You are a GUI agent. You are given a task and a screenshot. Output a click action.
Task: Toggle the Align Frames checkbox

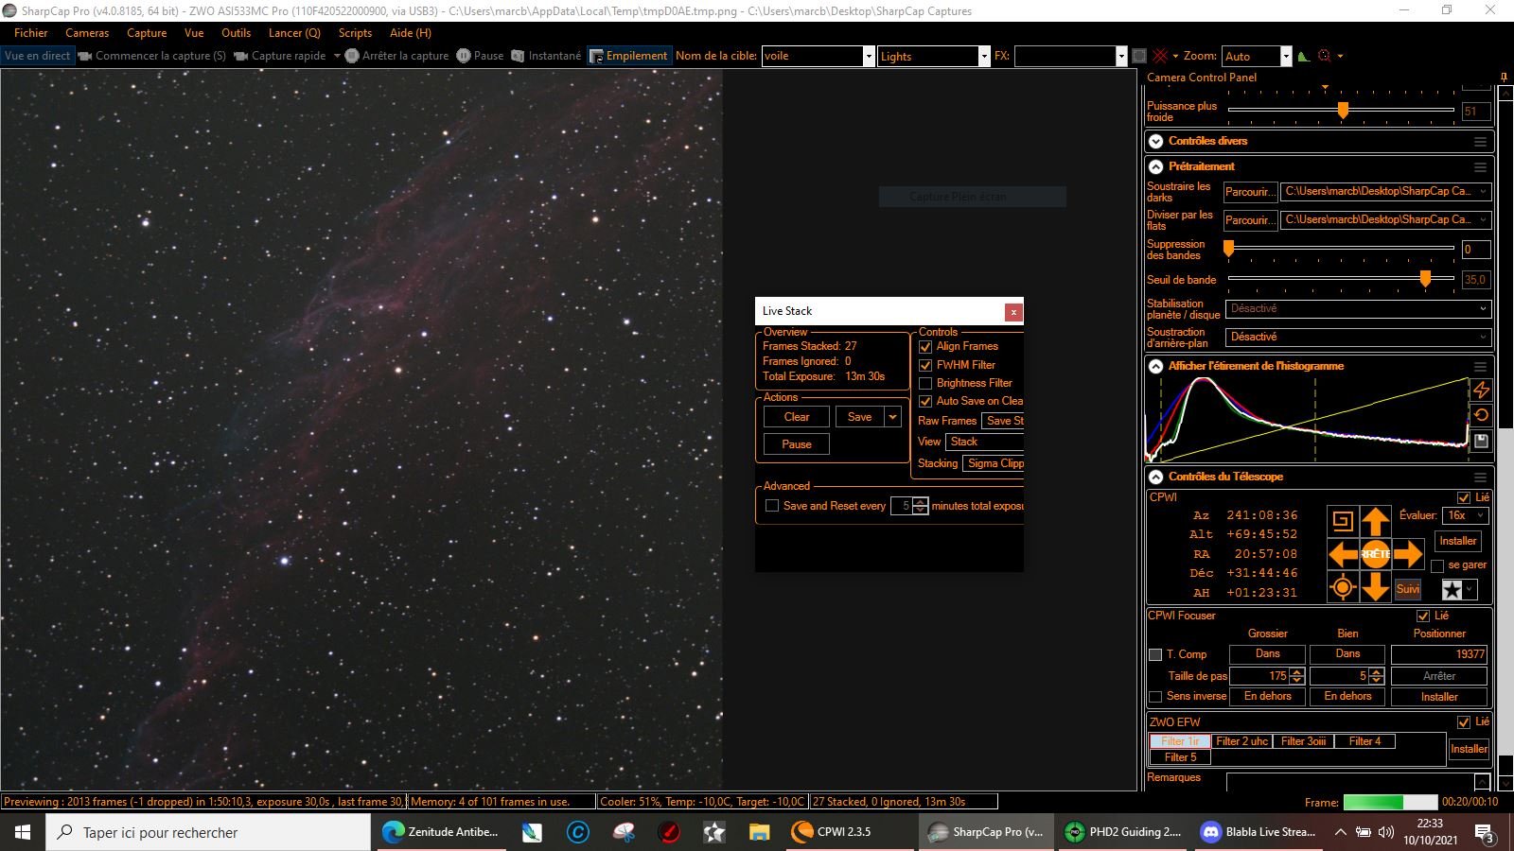click(x=925, y=347)
